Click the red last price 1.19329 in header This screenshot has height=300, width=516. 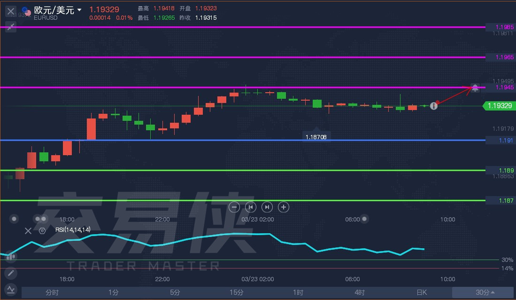coord(104,9)
